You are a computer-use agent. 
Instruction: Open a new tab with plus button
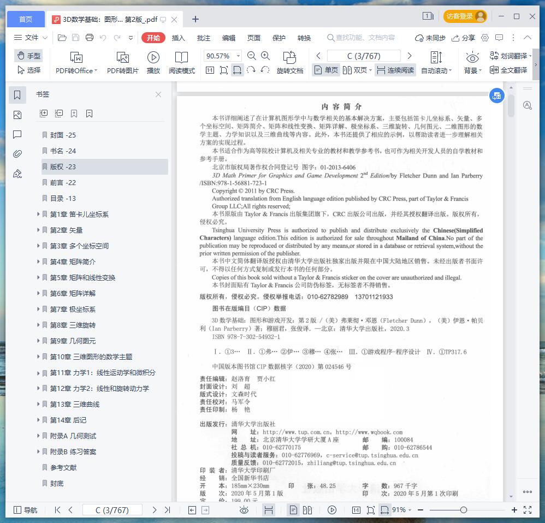click(196, 19)
